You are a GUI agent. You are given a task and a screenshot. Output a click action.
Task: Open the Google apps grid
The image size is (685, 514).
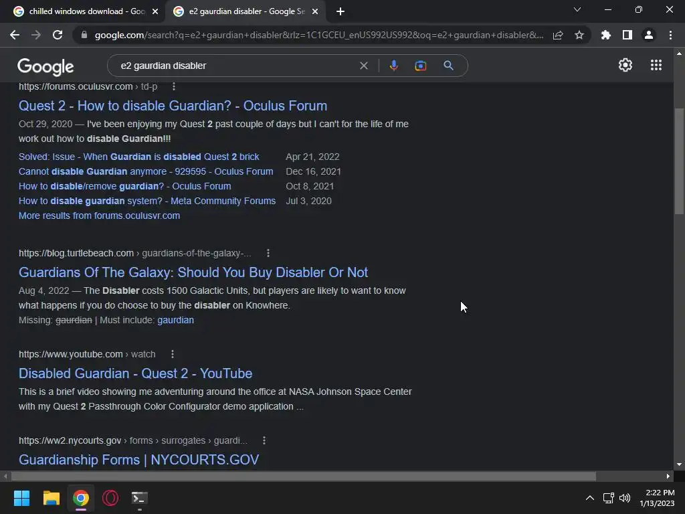(656, 65)
